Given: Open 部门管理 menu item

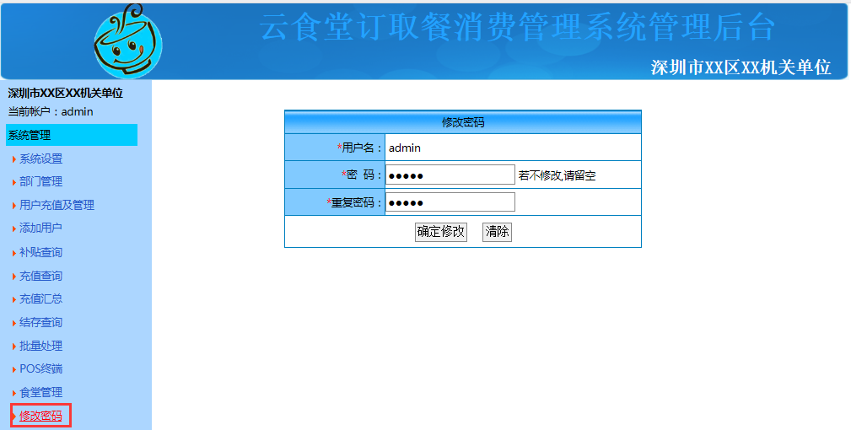Looking at the screenshot, I should click(x=40, y=181).
